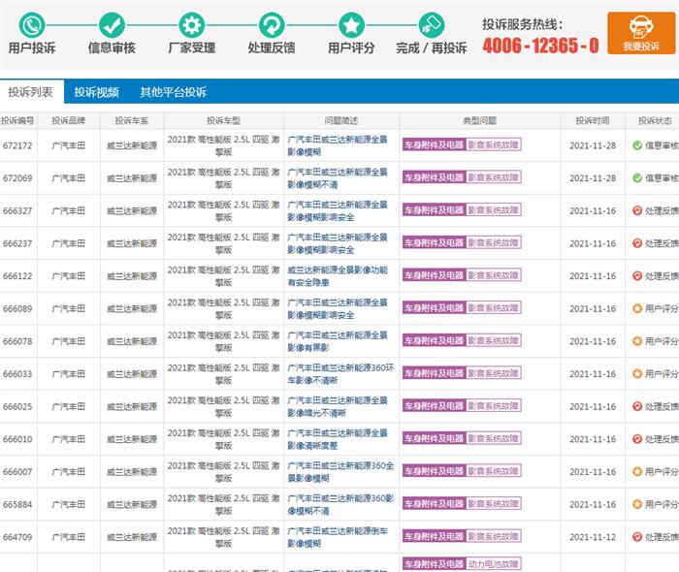The image size is (679, 572).
Task: Click red 处理反馈 icon in row 666010
Action: pyautogui.click(x=637, y=439)
